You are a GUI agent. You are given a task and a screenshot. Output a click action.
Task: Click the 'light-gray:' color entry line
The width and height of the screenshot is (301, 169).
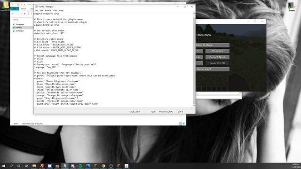(67, 104)
